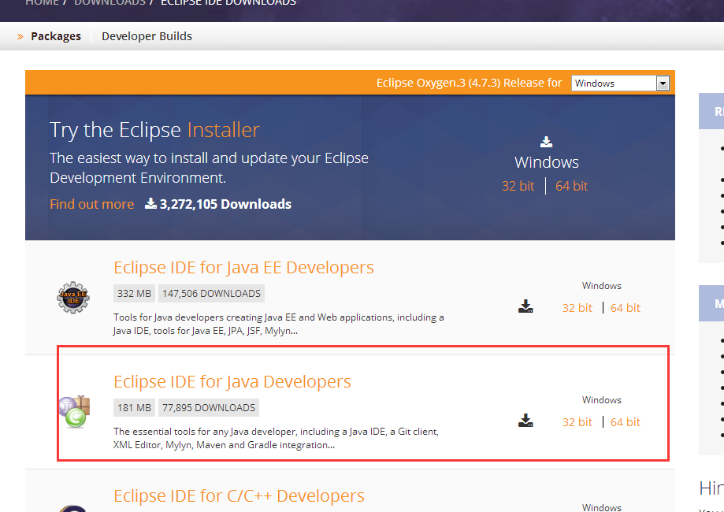The width and height of the screenshot is (724, 512).
Task: Open the Find out more link
Action: pos(92,204)
